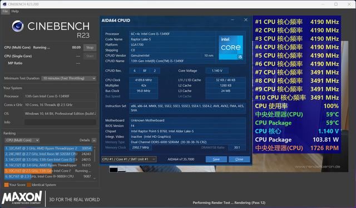The height and width of the screenshot is (208, 356).
Task: Minimize the AIDA64 CPUID dialog
Action: pos(233,20)
